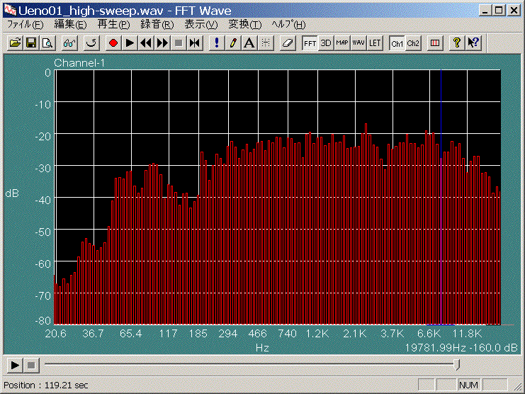Click the NUM indicator in the status bar
The width and height of the screenshot is (525, 394).
pos(468,385)
